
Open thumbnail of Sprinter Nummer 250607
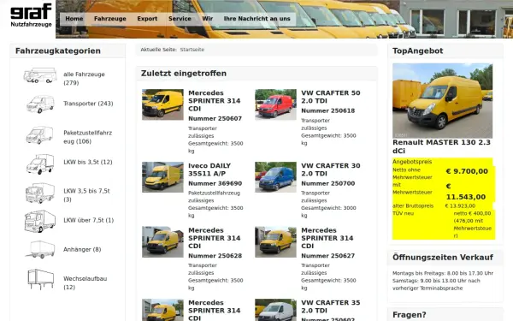[x=162, y=104]
